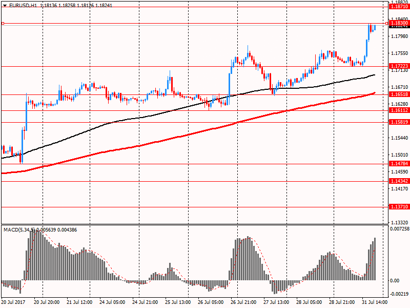Select the thick red moving average line

point(188,135)
